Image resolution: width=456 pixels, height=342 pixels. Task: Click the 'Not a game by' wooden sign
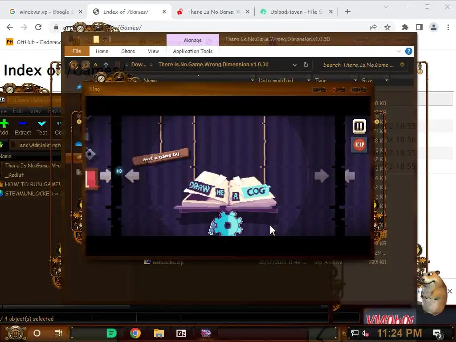tap(161, 157)
